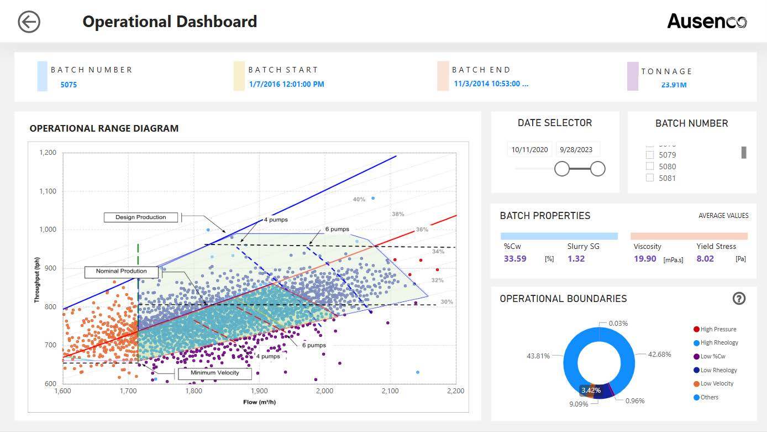Select the High Rheology legend marker

coord(696,343)
